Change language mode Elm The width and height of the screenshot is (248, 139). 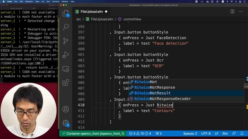[x=225, y=134]
